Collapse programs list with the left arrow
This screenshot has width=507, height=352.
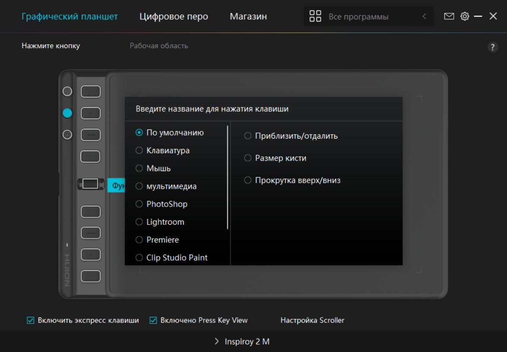point(424,16)
